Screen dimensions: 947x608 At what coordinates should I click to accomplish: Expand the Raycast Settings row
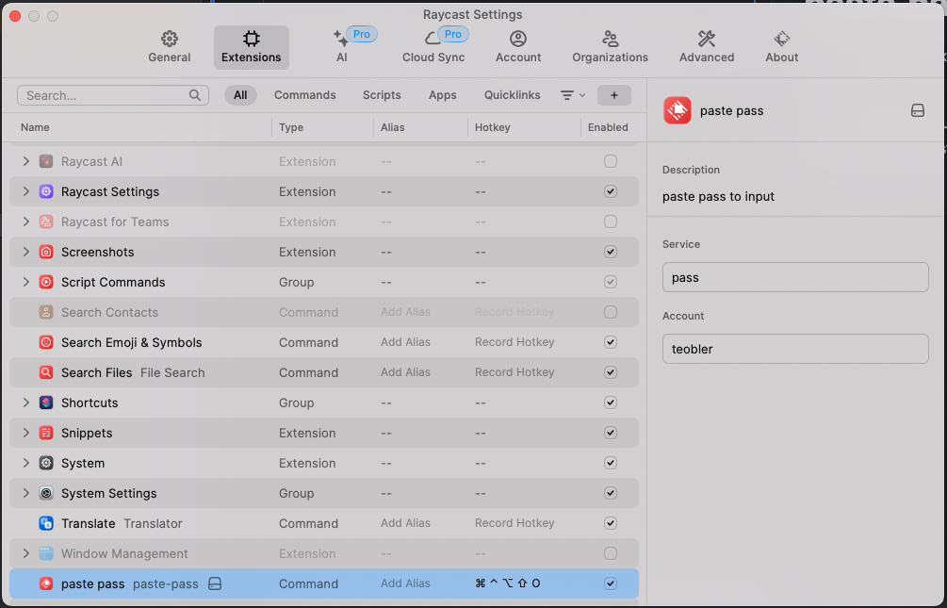pyautogui.click(x=26, y=191)
